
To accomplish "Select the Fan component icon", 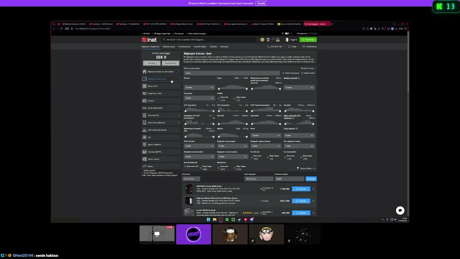I will point(144,137).
